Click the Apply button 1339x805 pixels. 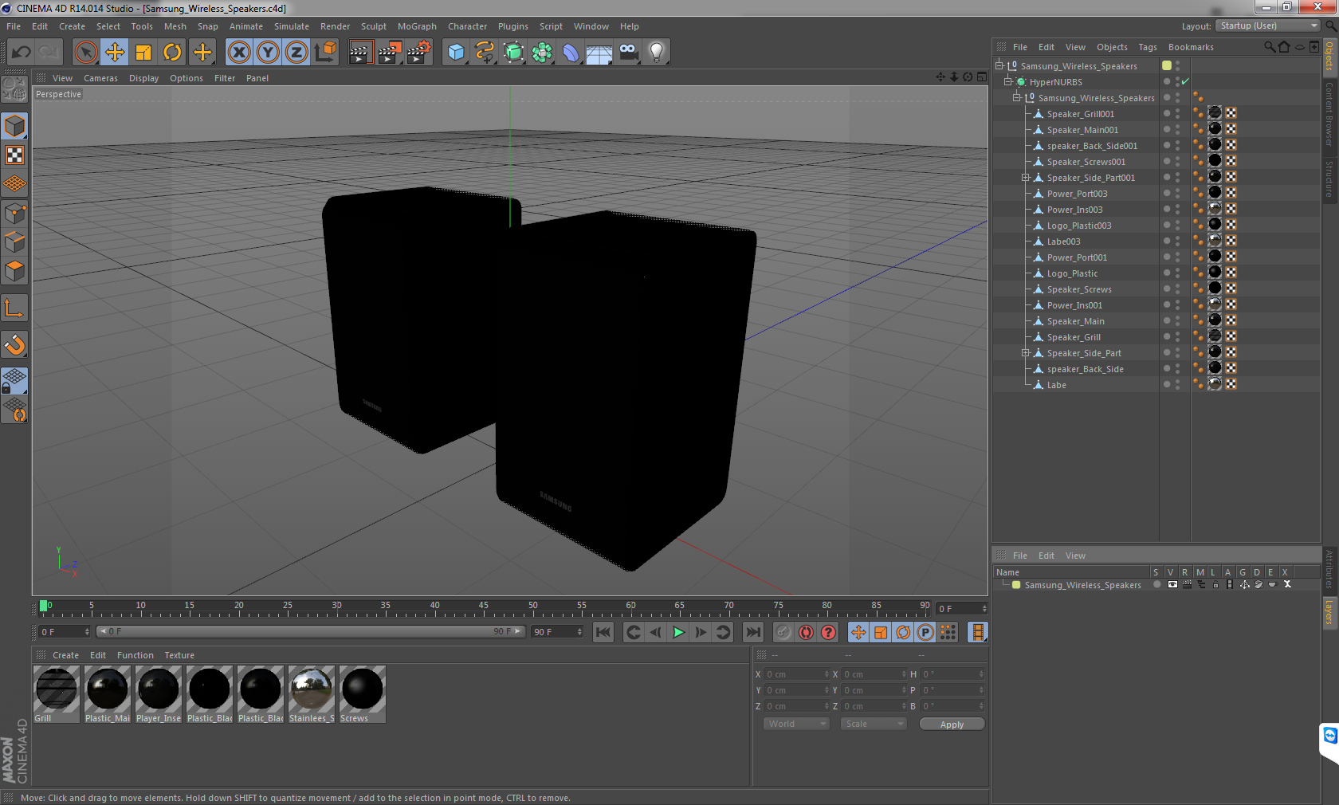point(952,724)
